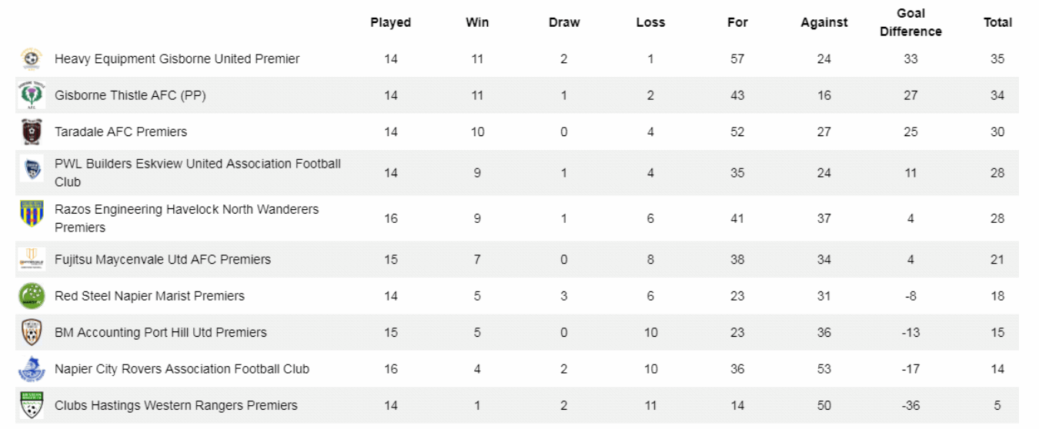1039x429 pixels.
Task: Click the Goal Difference column header
Action: tap(910, 22)
